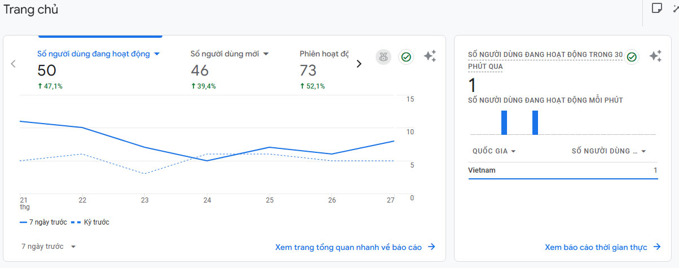Click green check icon in realtime card
The image size is (679, 268).
point(632,57)
